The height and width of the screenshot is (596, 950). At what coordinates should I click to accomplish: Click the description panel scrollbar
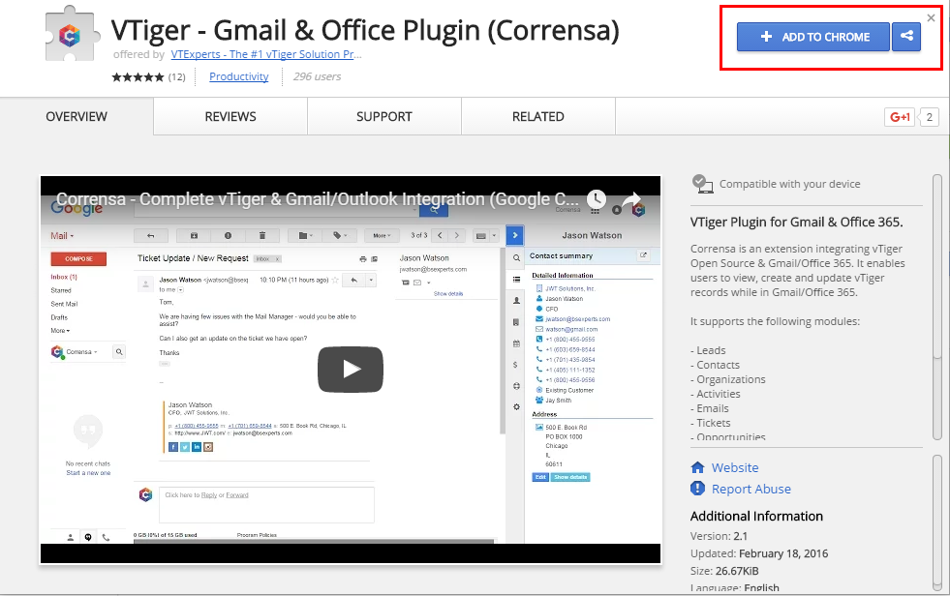(937, 307)
